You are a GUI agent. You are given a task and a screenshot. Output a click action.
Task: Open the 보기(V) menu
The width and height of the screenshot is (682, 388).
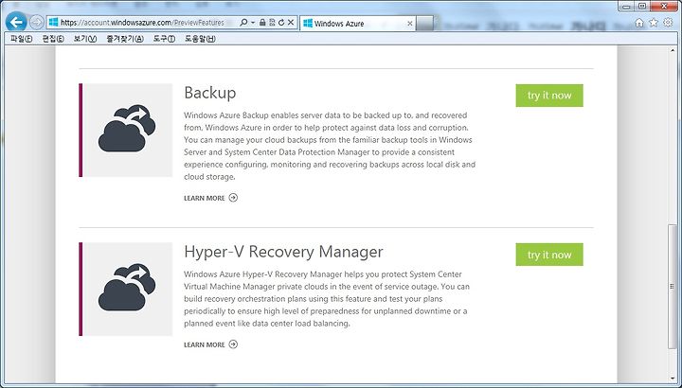tap(85, 39)
